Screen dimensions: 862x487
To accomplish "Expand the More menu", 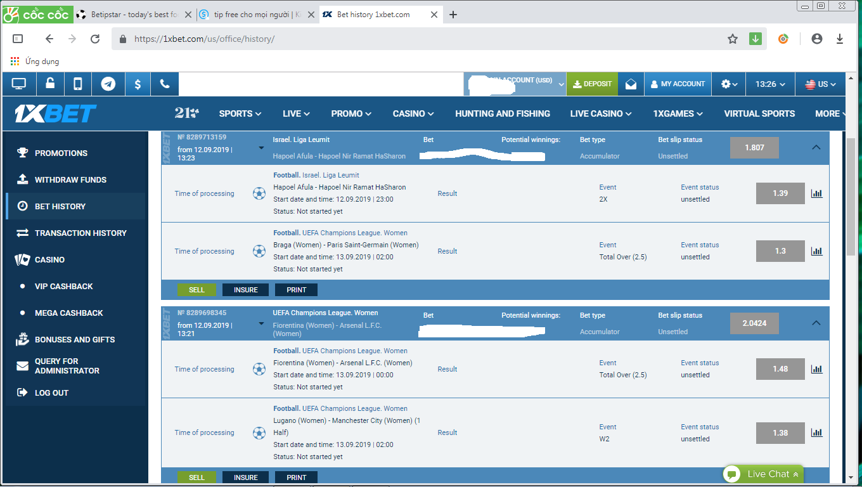I will [x=831, y=114].
